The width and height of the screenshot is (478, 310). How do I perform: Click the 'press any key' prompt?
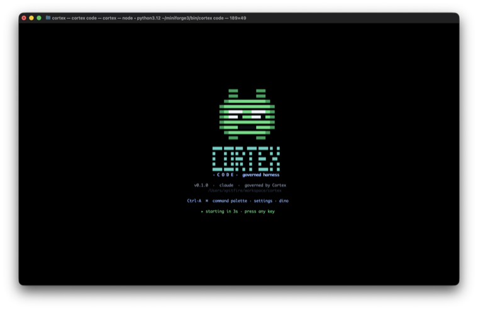(x=259, y=211)
